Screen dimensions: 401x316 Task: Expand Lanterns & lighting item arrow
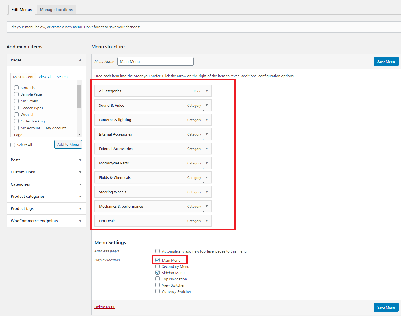click(207, 120)
